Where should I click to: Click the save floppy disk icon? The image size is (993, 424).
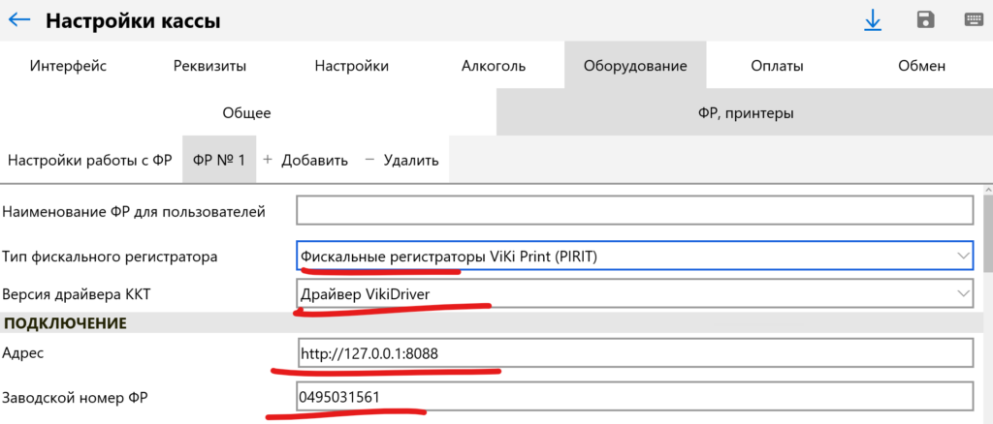tap(925, 20)
